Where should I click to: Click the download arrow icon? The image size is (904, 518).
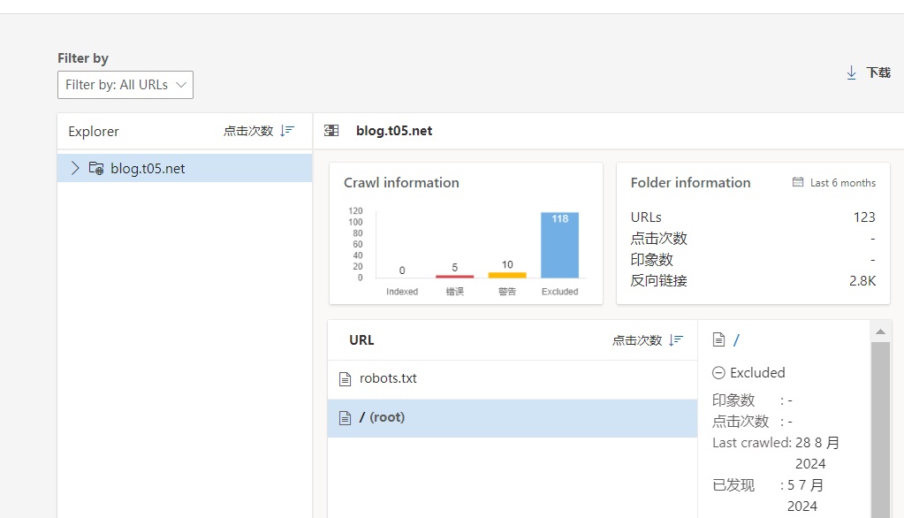pyautogui.click(x=852, y=72)
